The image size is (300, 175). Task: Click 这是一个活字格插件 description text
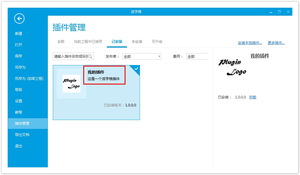[104, 79]
